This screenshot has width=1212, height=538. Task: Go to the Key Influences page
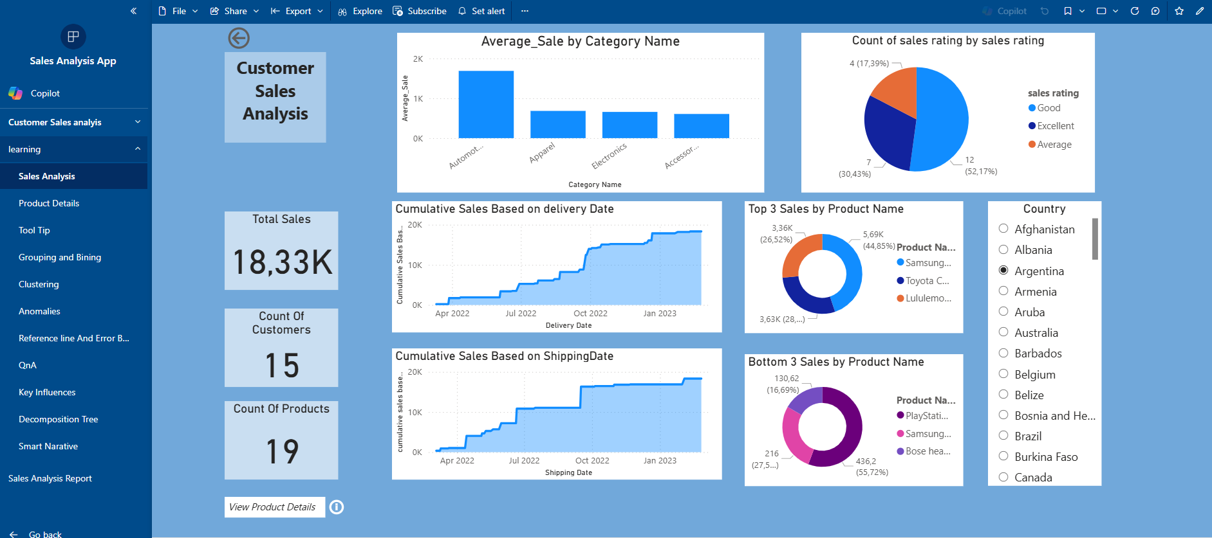[47, 392]
